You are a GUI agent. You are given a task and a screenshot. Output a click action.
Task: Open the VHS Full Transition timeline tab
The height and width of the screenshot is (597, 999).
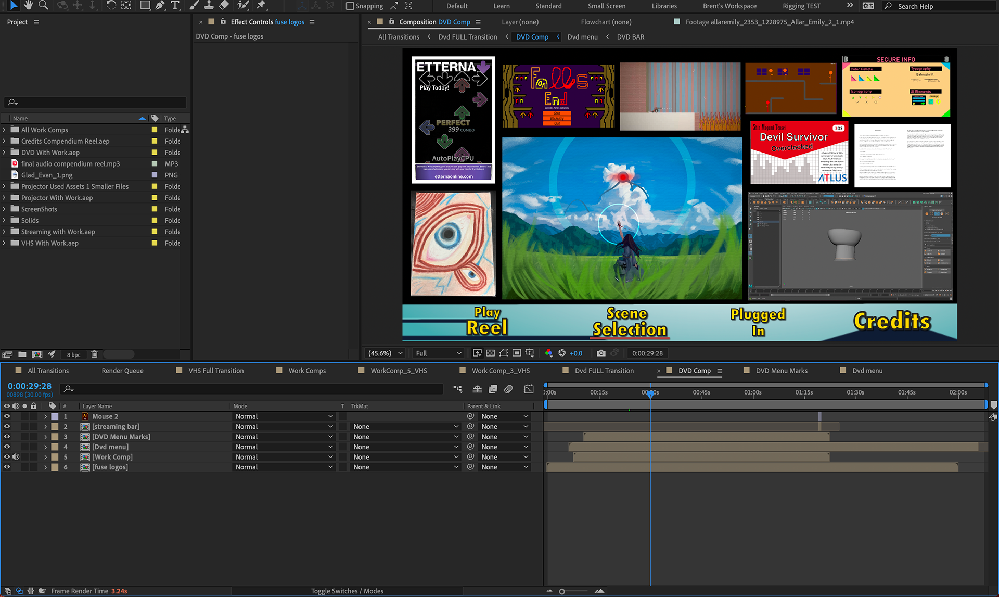point(216,371)
